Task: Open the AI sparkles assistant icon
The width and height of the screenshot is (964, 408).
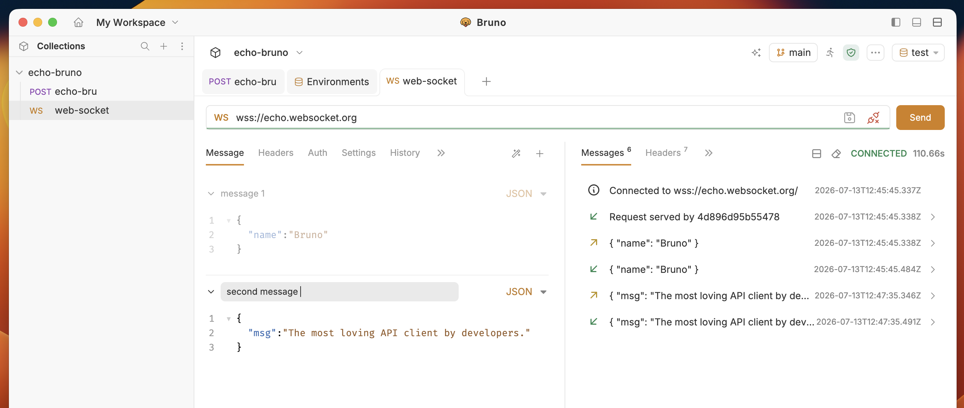Action: click(756, 53)
